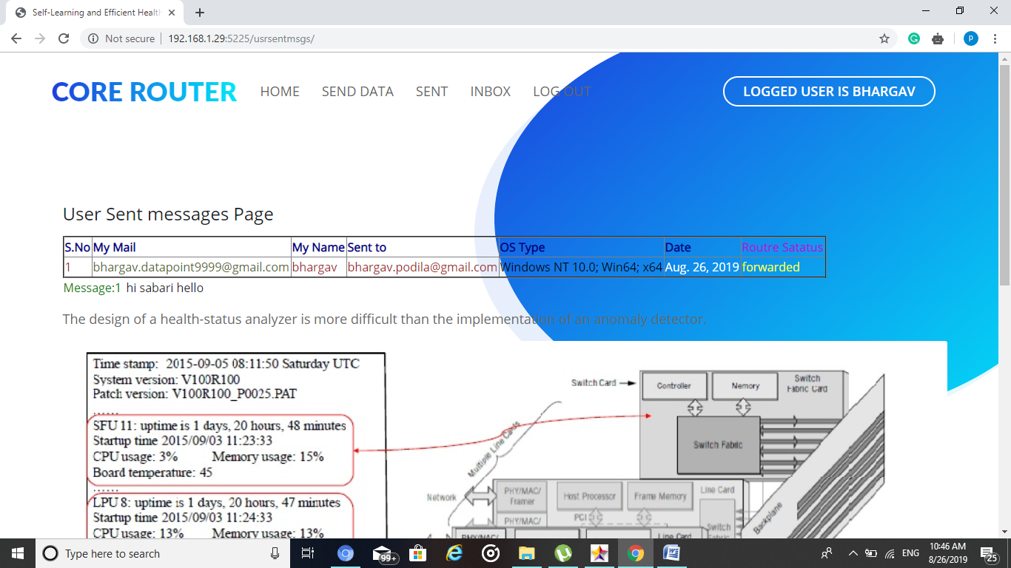Select the Self-Learning and Efficient Health tab
The height and width of the screenshot is (568, 1011).
(x=95, y=13)
